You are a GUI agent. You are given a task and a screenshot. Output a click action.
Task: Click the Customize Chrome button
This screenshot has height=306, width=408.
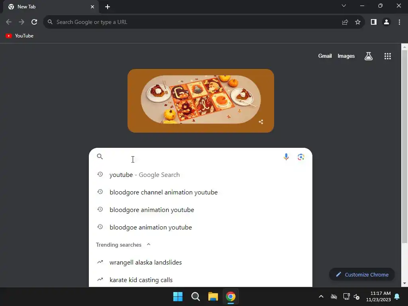click(x=362, y=275)
